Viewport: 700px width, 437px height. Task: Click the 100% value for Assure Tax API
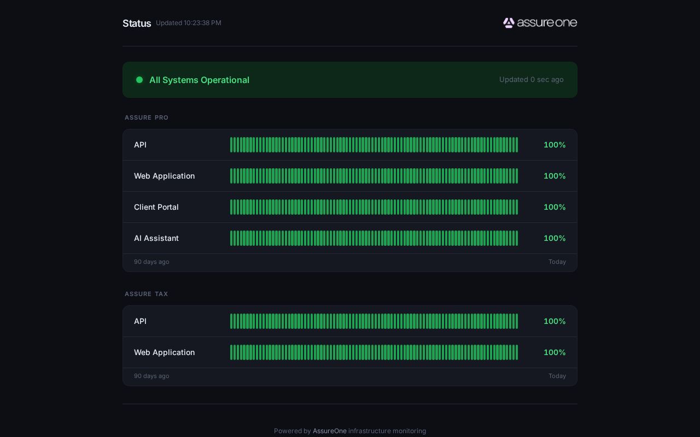(x=555, y=321)
